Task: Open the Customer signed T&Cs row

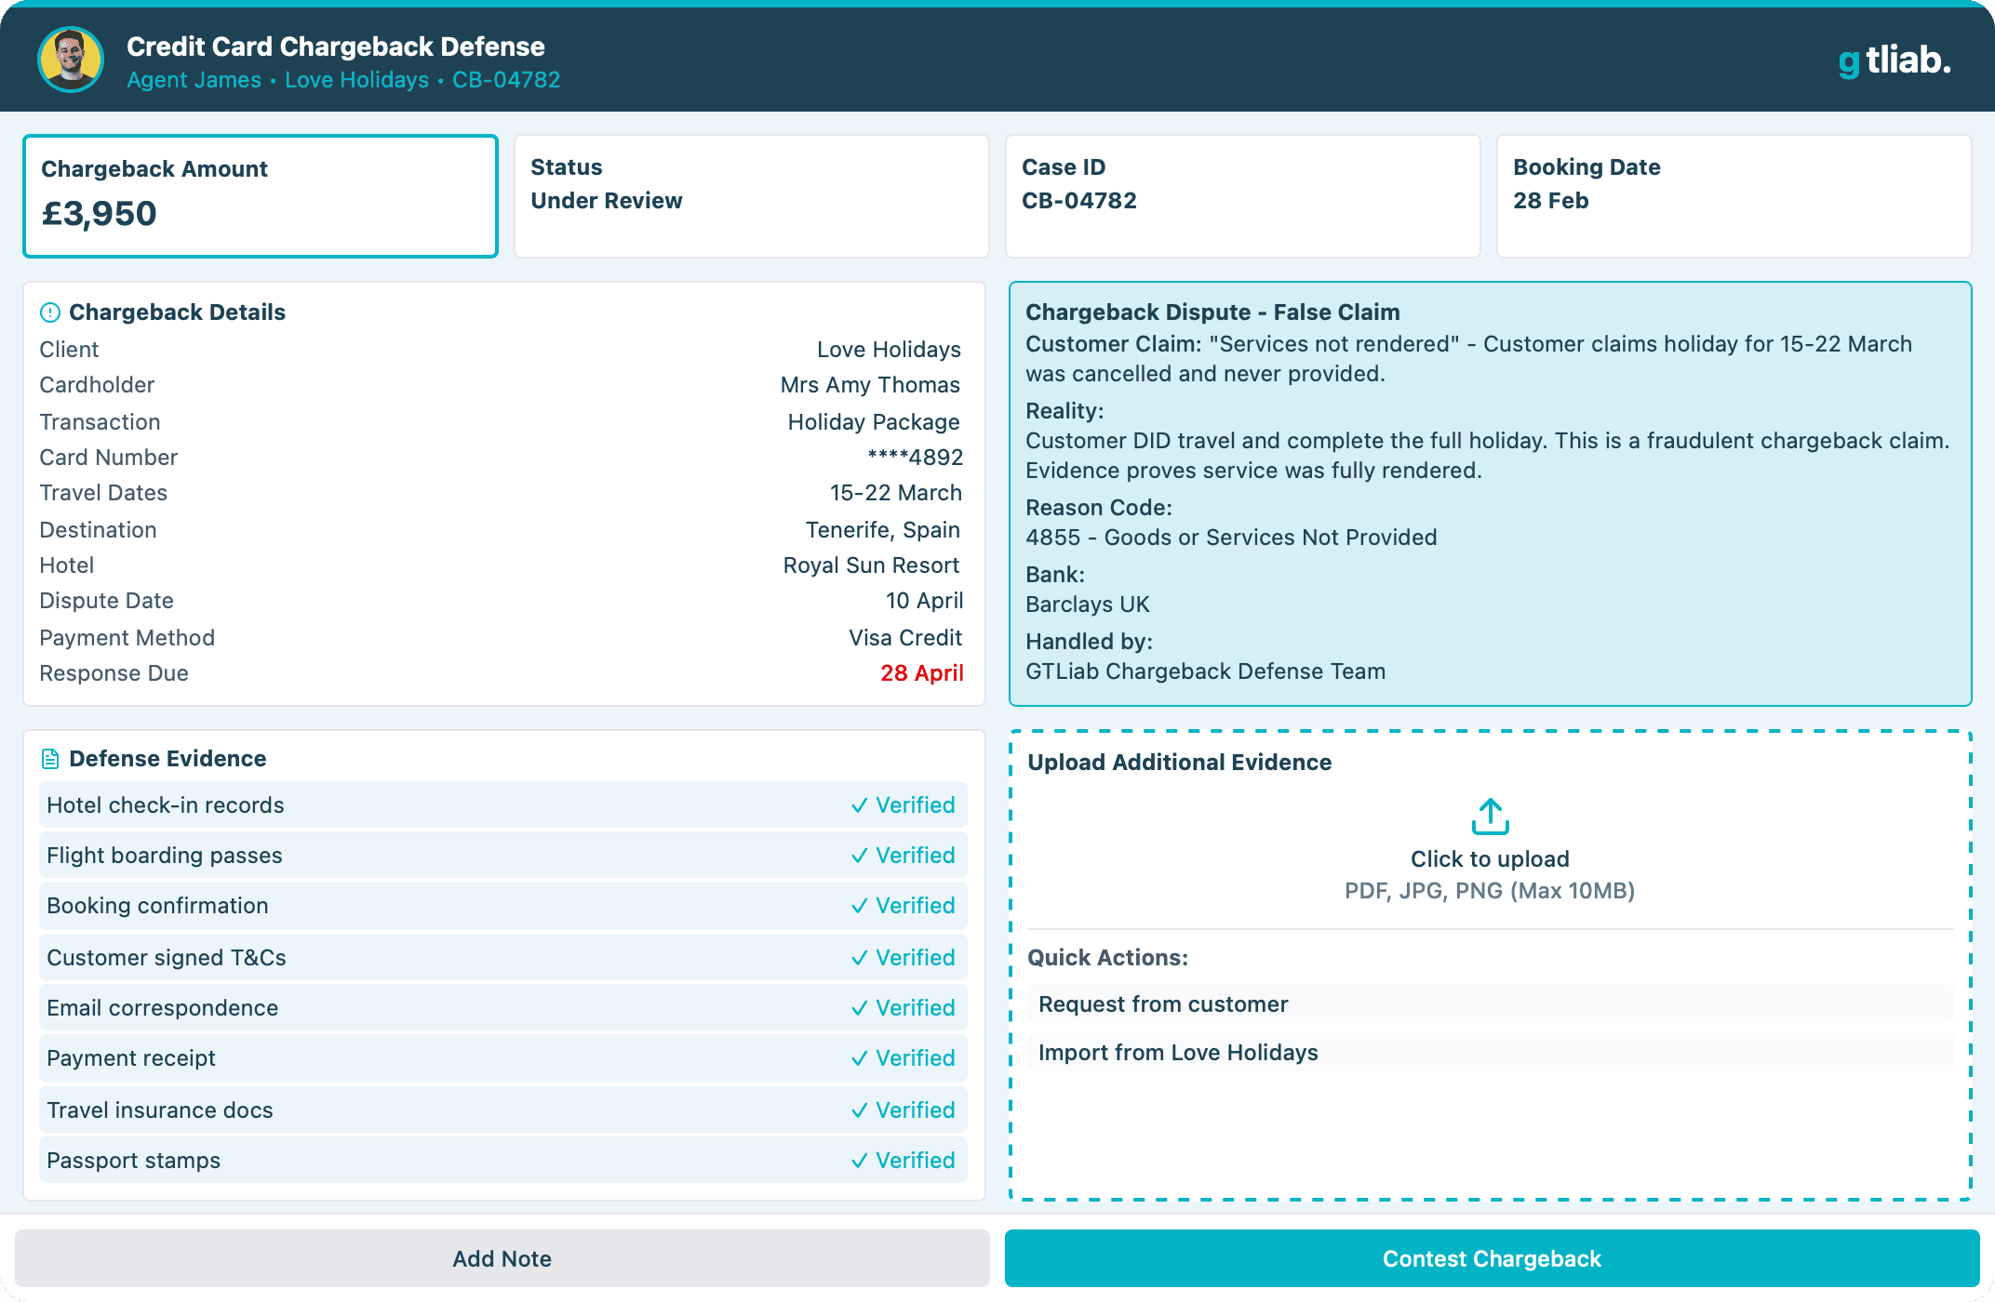Action: coord(502,958)
